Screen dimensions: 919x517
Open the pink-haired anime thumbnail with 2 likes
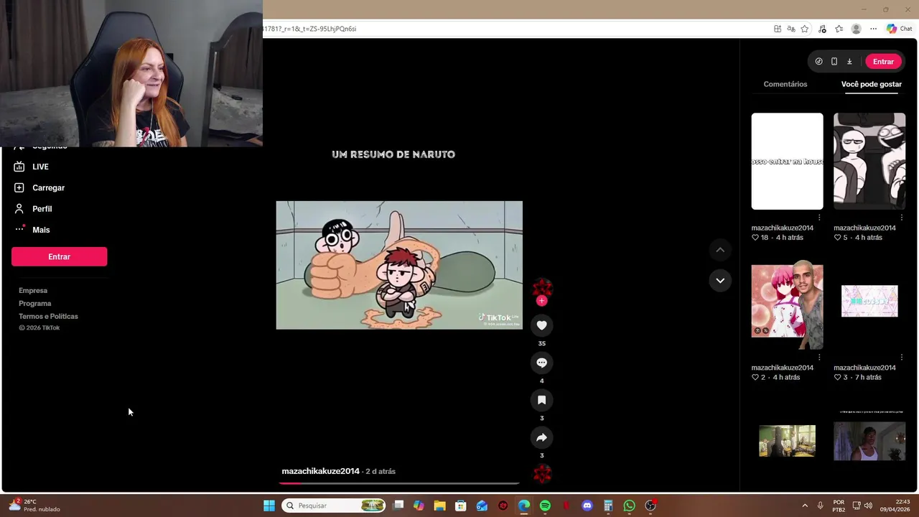[x=787, y=301]
